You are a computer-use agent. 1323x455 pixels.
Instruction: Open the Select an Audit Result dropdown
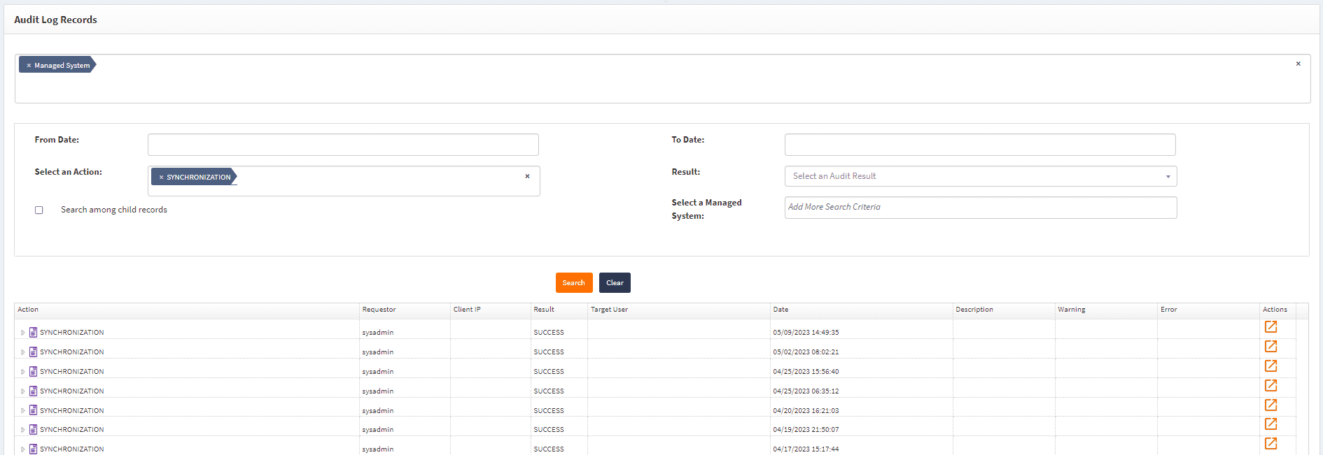[980, 176]
